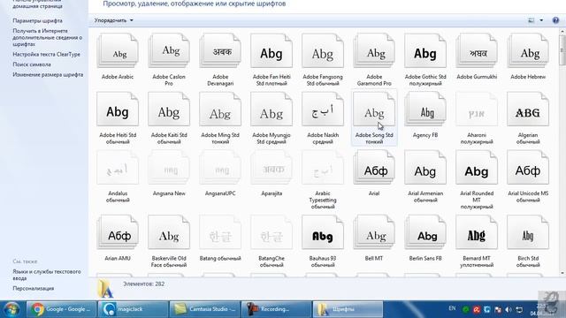Select the Andalus font icon
Image resolution: width=566 pixels, height=318 pixels.
coord(118,168)
